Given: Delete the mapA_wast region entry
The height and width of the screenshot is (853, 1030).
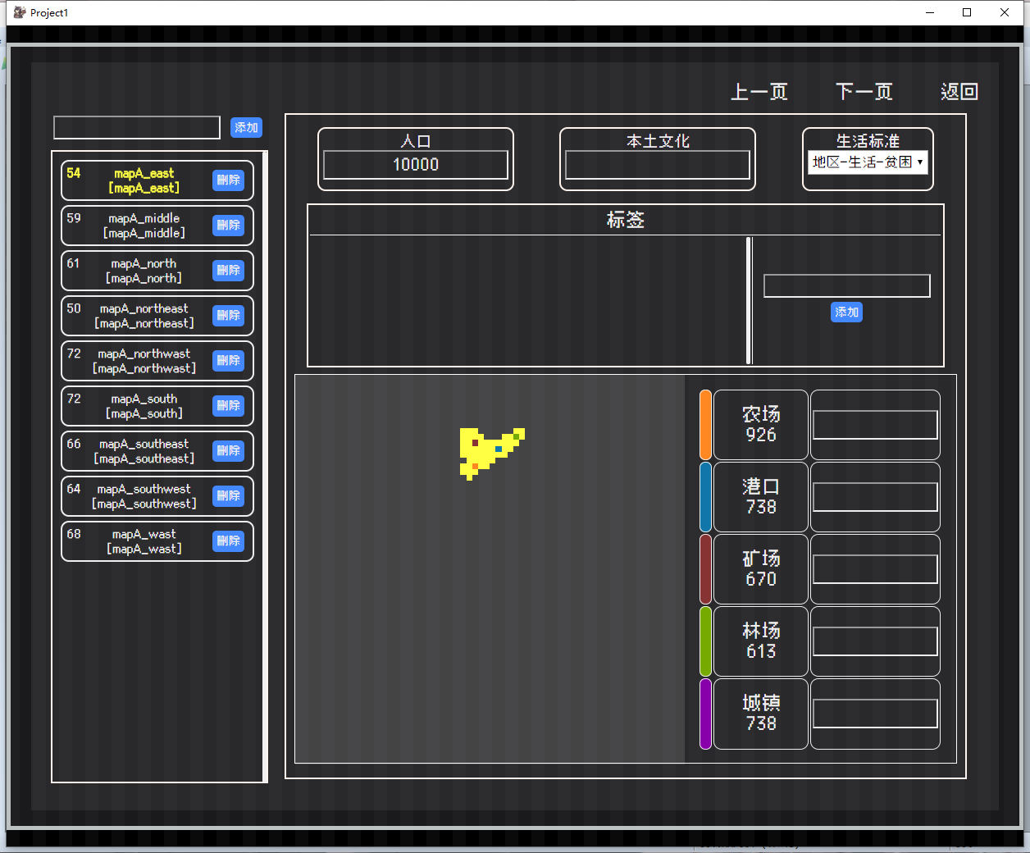Looking at the screenshot, I should (228, 541).
